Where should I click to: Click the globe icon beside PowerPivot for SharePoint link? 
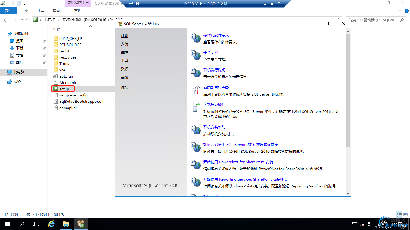[196, 165]
